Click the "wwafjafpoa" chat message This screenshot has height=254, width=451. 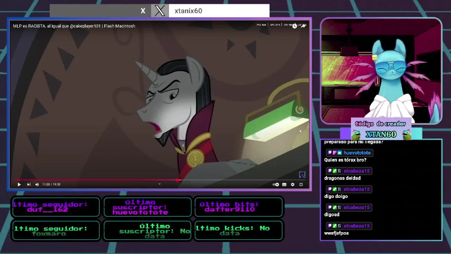click(x=336, y=233)
